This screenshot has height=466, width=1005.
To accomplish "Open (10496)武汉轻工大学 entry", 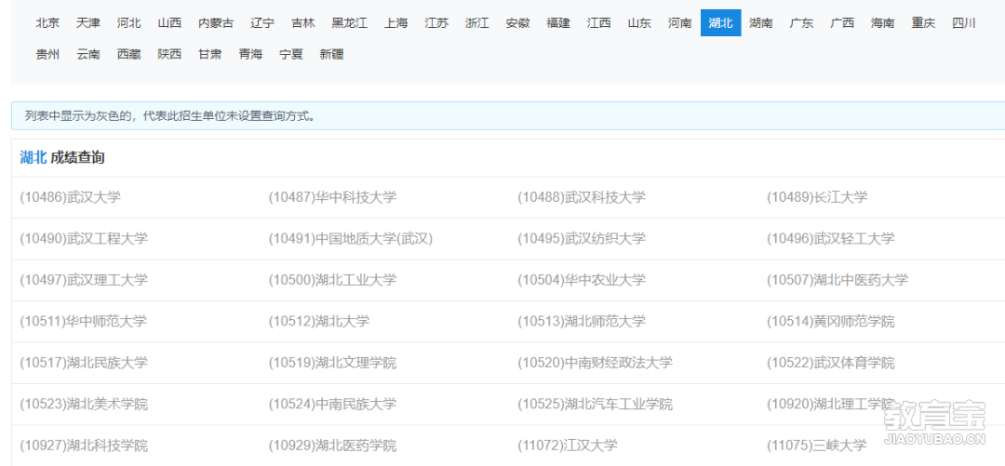I will tap(831, 239).
